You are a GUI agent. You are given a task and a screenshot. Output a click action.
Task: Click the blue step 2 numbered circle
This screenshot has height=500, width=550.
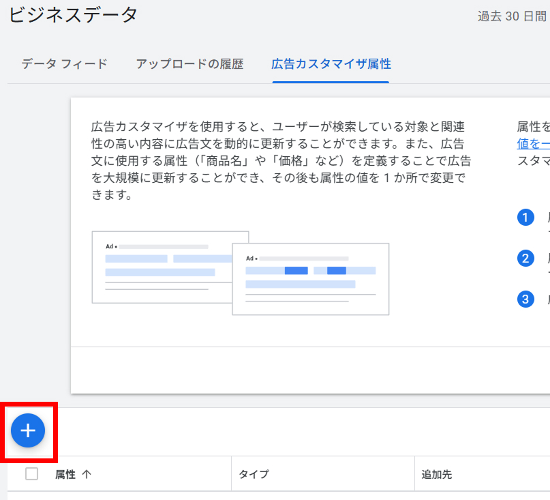coord(525,258)
